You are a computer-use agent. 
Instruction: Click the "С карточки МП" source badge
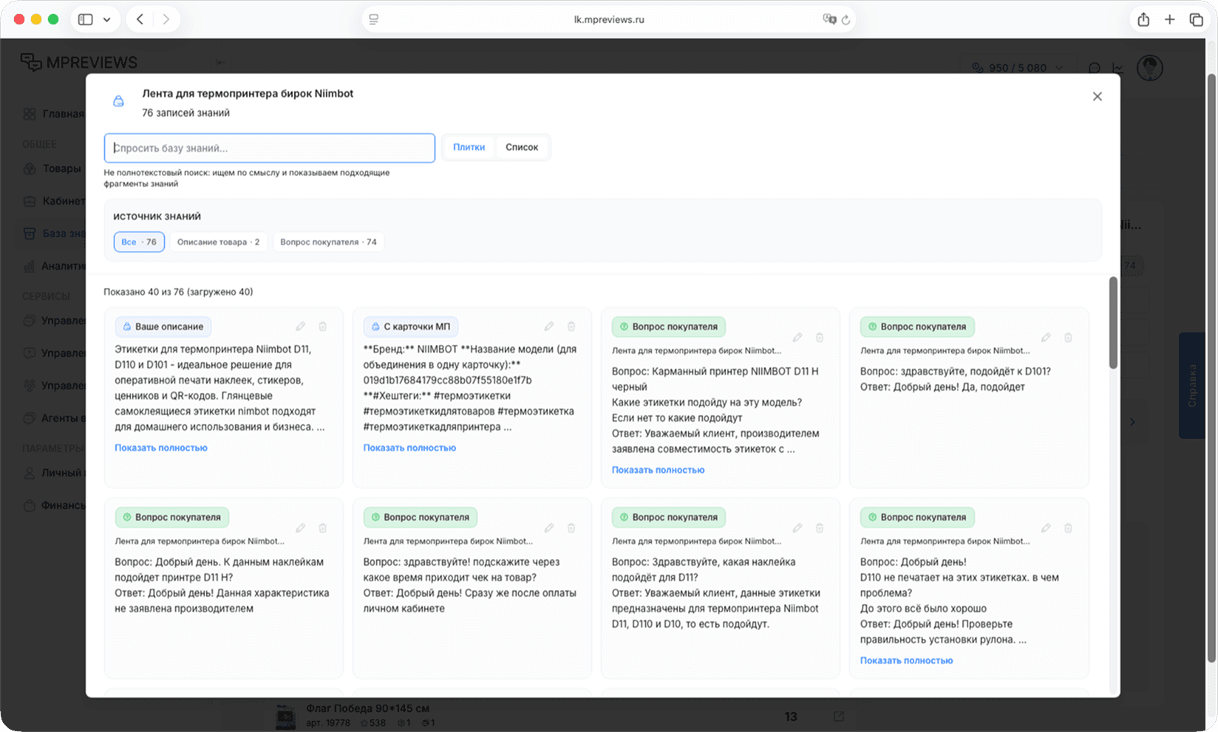click(x=411, y=326)
